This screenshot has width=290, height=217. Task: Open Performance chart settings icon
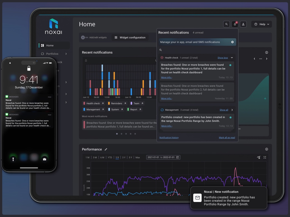pyautogui.click(x=258, y=157)
